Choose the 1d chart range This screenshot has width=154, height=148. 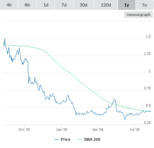click(46, 5)
